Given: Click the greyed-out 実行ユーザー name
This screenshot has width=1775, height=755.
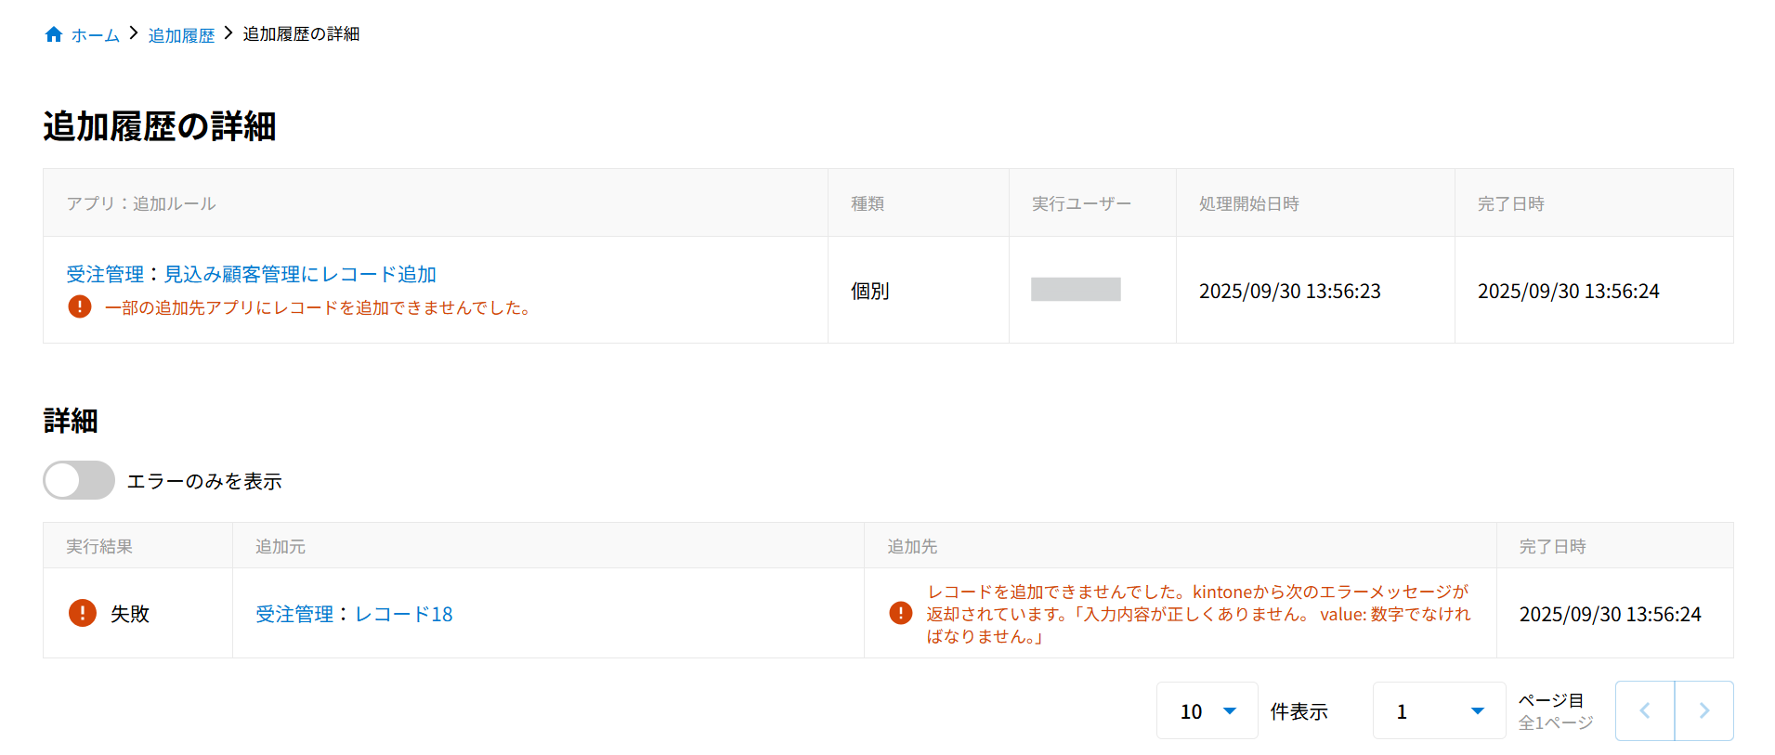Looking at the screenshot, I should click(x=1076, y=290).
